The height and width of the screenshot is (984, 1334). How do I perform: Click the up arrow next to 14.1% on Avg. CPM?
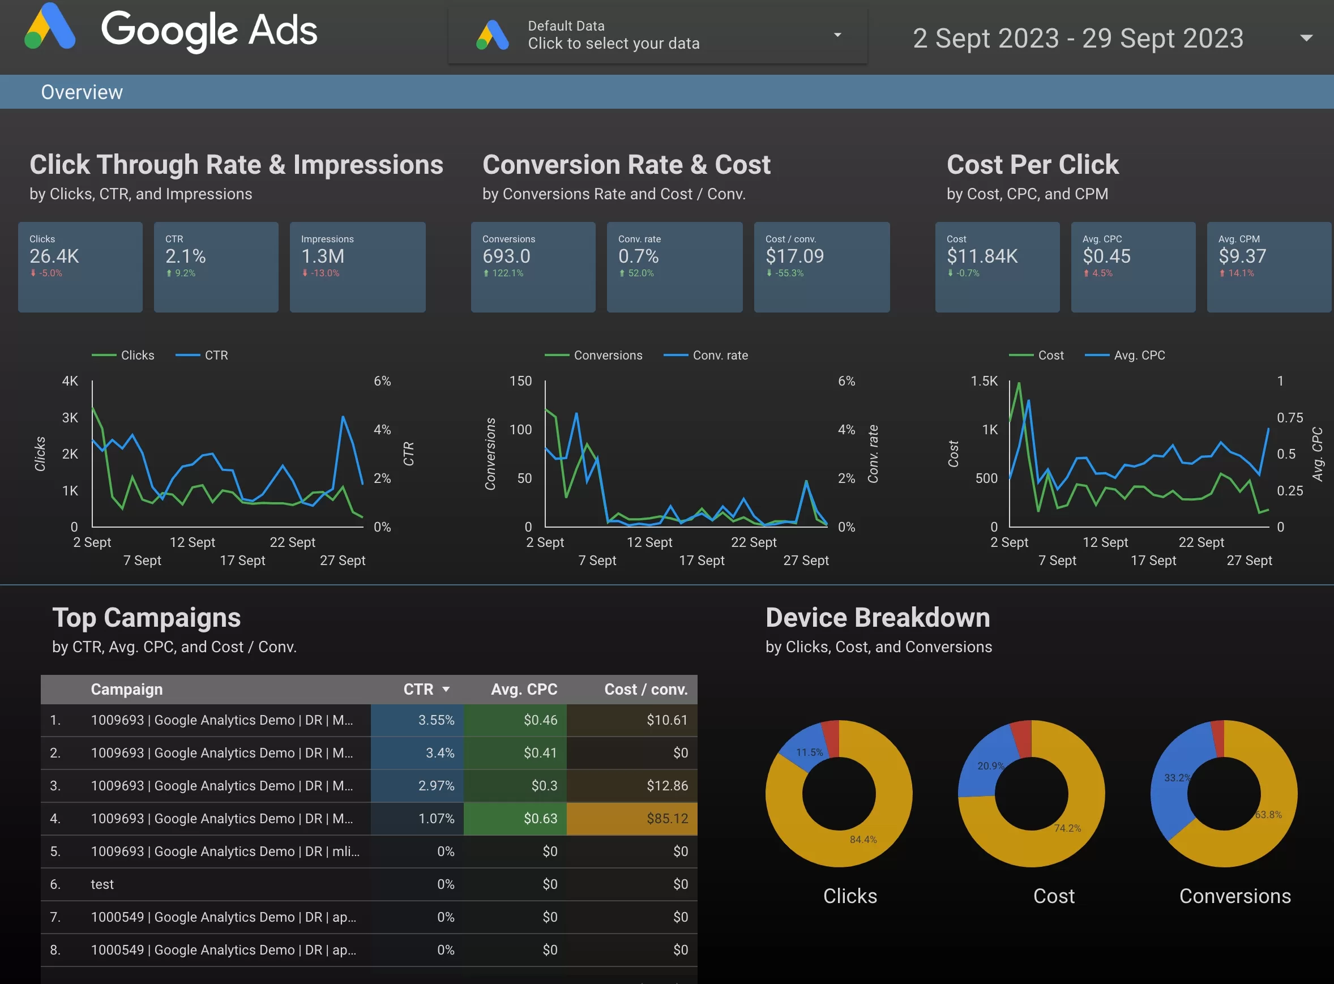[1222, 273]
